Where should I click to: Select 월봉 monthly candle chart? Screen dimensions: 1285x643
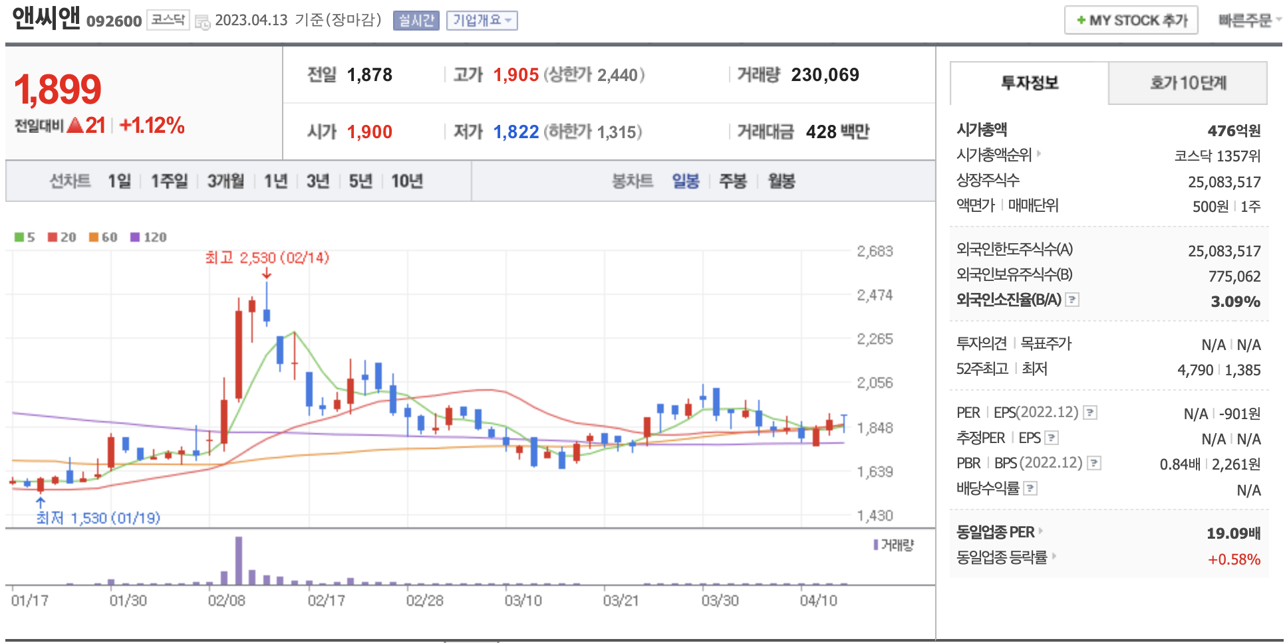point(782,181)
